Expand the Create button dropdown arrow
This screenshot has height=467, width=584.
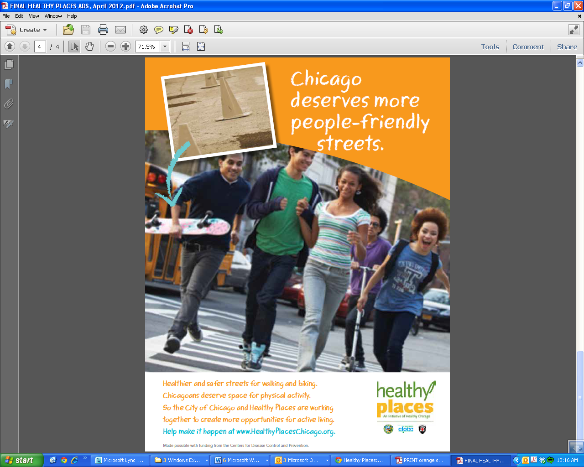click(x=45, y=30)
